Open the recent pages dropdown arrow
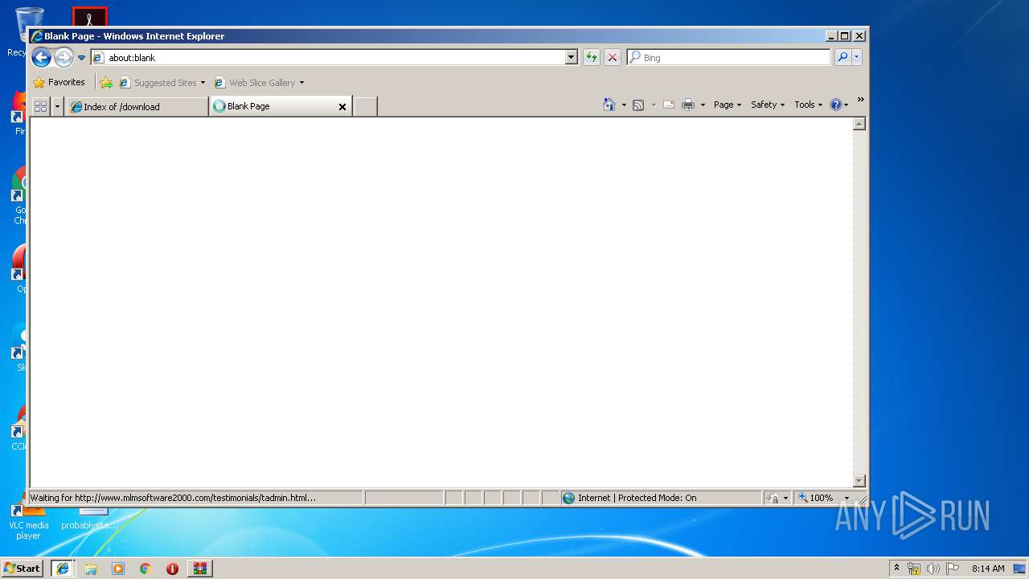The height and width of the screenshot is (579, 1029). (81, 58)
